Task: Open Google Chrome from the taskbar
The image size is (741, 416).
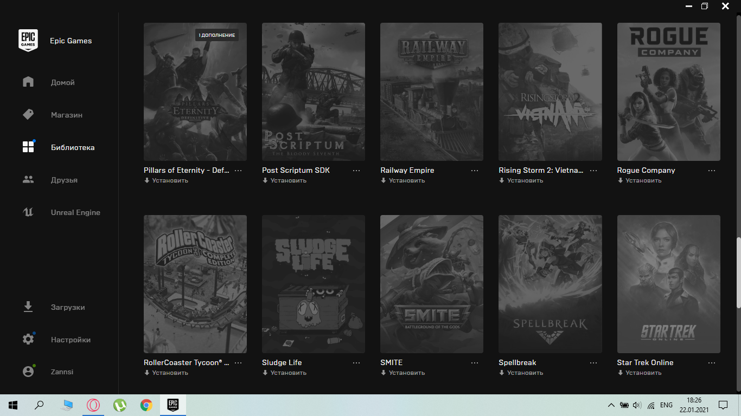Action: [x=146, y=405]
